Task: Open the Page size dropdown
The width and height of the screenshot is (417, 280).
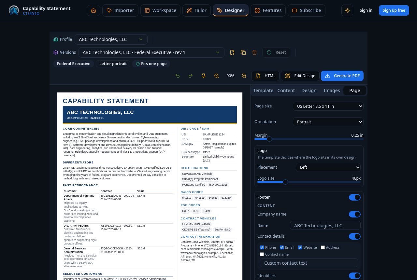Action: [x=328, y=106]
